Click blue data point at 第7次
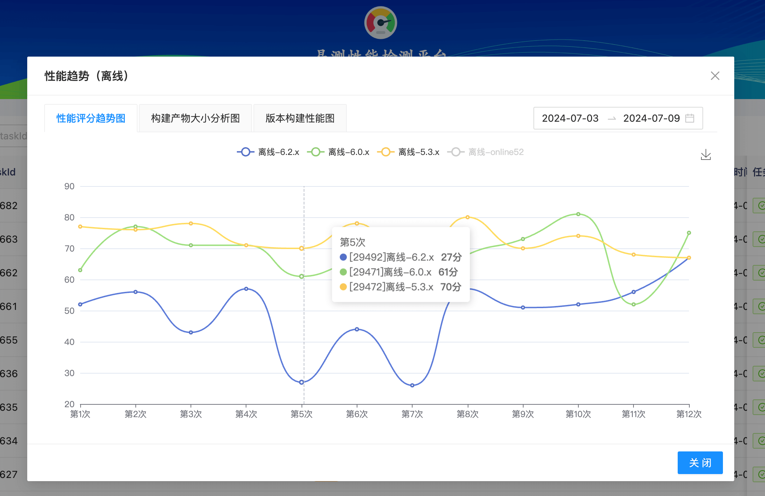765x496 pixels. [412, 385]
